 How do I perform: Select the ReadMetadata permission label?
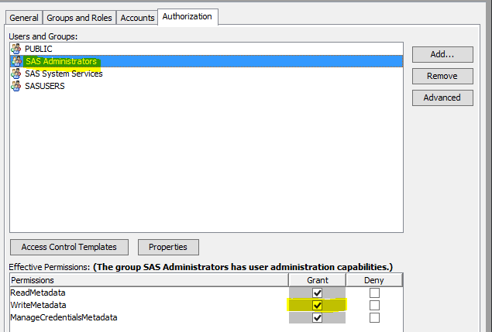point(38,293)
